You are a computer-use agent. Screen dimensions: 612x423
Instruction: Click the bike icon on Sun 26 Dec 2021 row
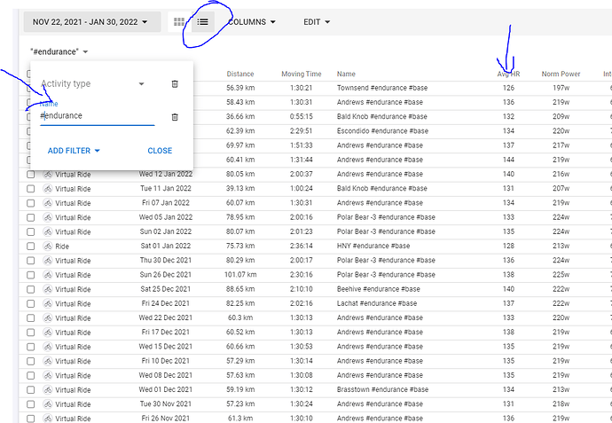click(x=47, y=275)
